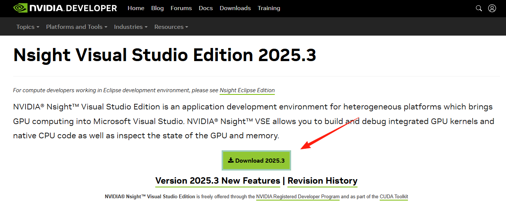Image resolution: width=506 pixels, height=205 pixels.
Task: Open the Blog page
Action: pos(157,8)
